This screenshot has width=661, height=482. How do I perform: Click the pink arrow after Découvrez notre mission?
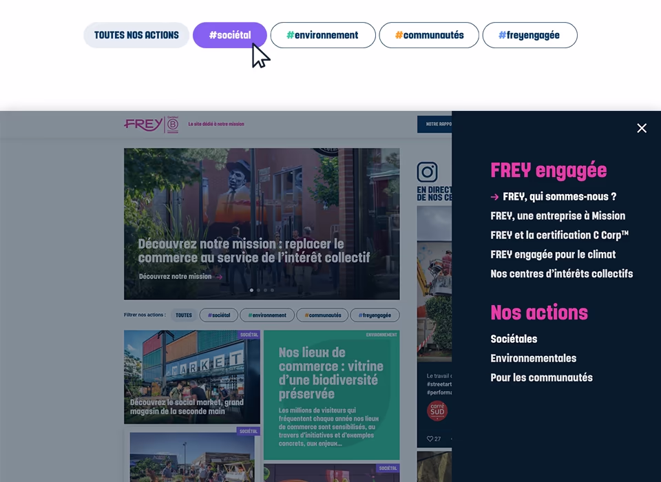pos(219,277)
